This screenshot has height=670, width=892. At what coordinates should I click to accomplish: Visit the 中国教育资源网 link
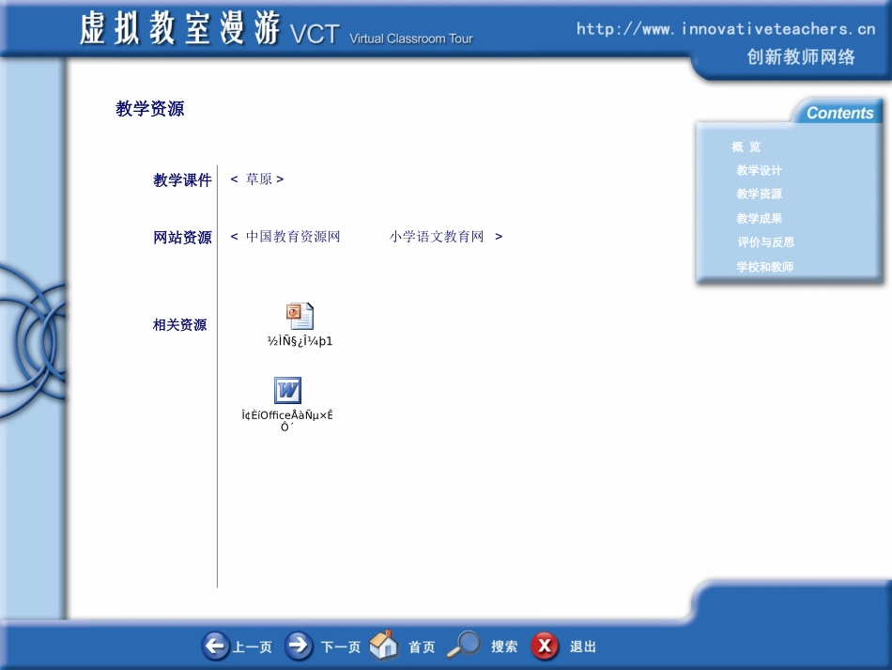(293, 237)
